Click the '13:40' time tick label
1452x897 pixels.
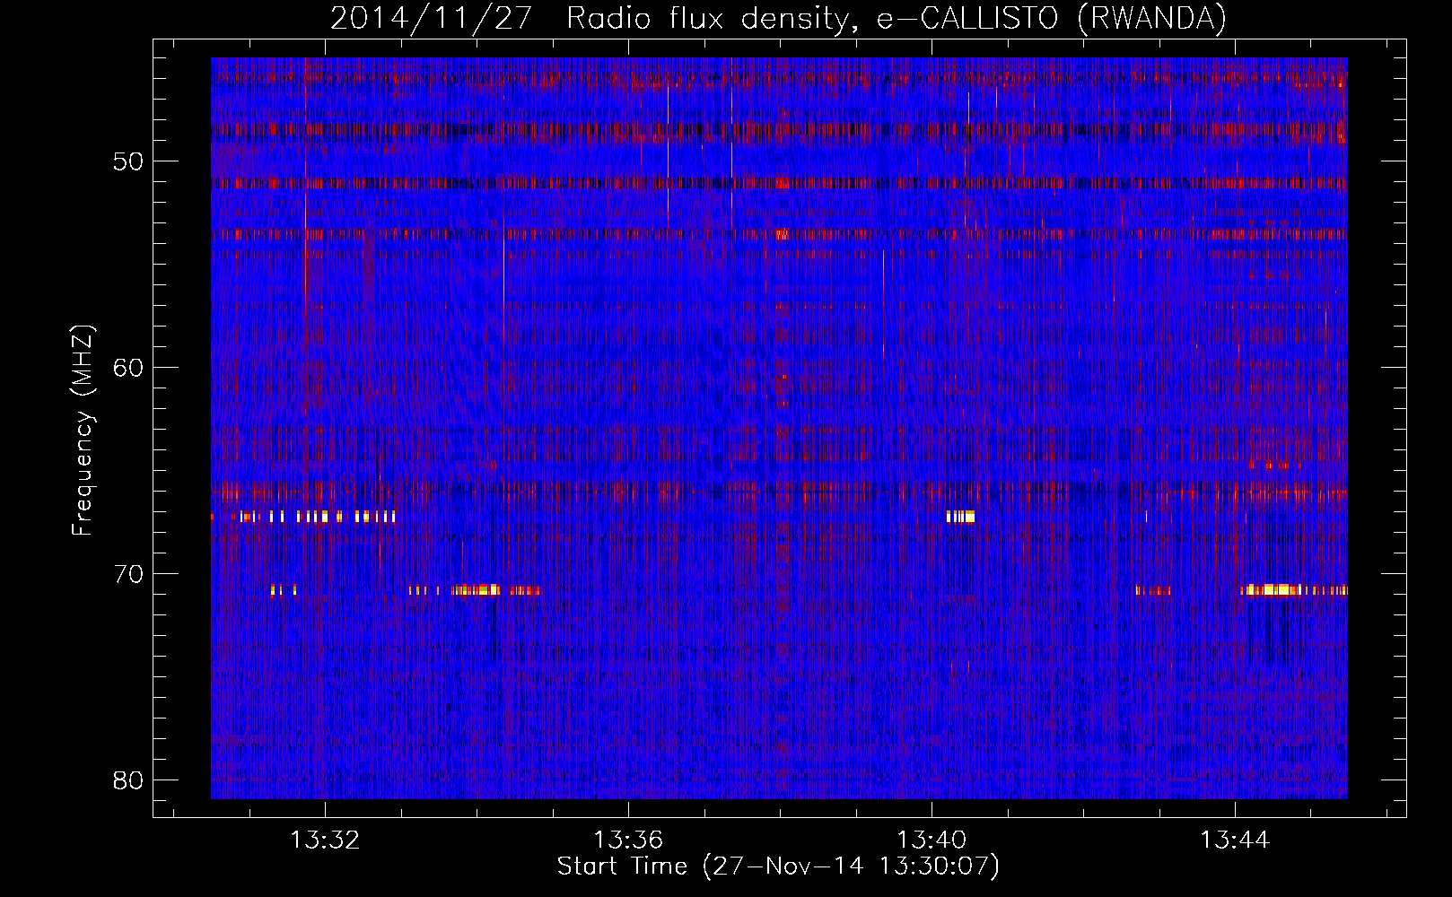(932, 840)
